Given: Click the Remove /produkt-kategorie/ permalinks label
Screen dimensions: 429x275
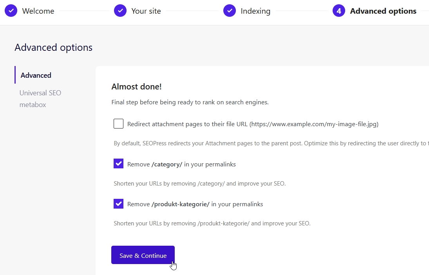Looking at the screenshot, I should (195, 204).
